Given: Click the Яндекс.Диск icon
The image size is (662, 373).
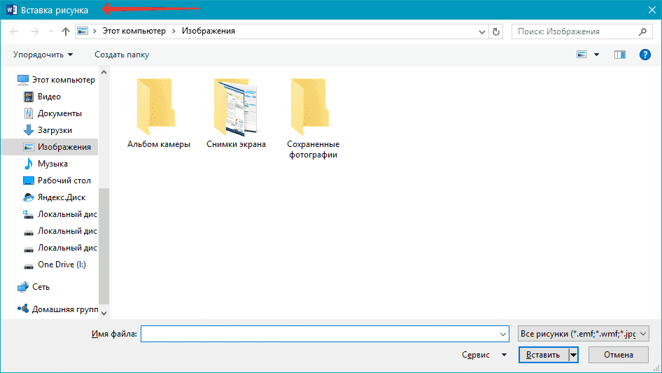Looking at the screenshot, I should tap(28, 197).
